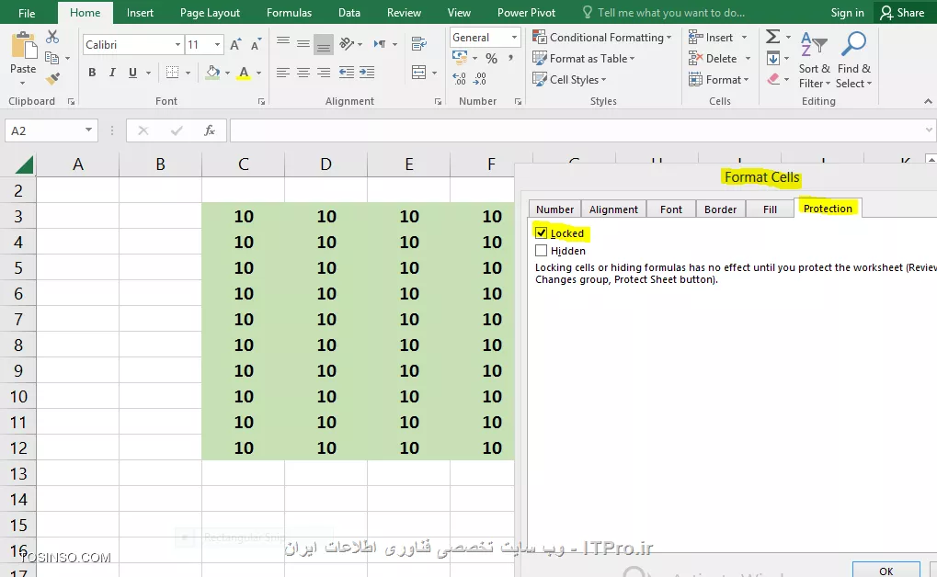Open Sort & Filter menu
The height and width of the screenshot is (577, 937).
coord(815,62)
